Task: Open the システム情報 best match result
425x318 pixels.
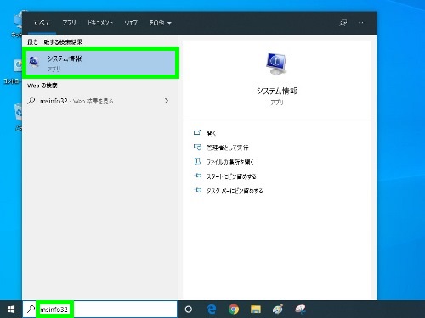Action: point(100,63)
